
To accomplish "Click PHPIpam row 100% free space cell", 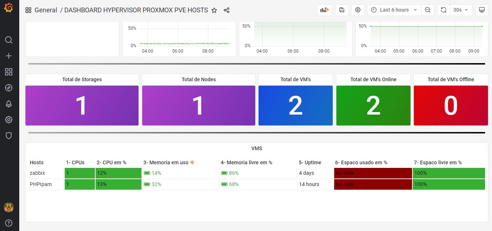I will (449, 184).
